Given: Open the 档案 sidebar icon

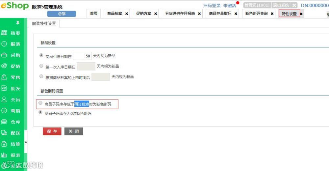Looking at the screenshot, I should point(4,33).
